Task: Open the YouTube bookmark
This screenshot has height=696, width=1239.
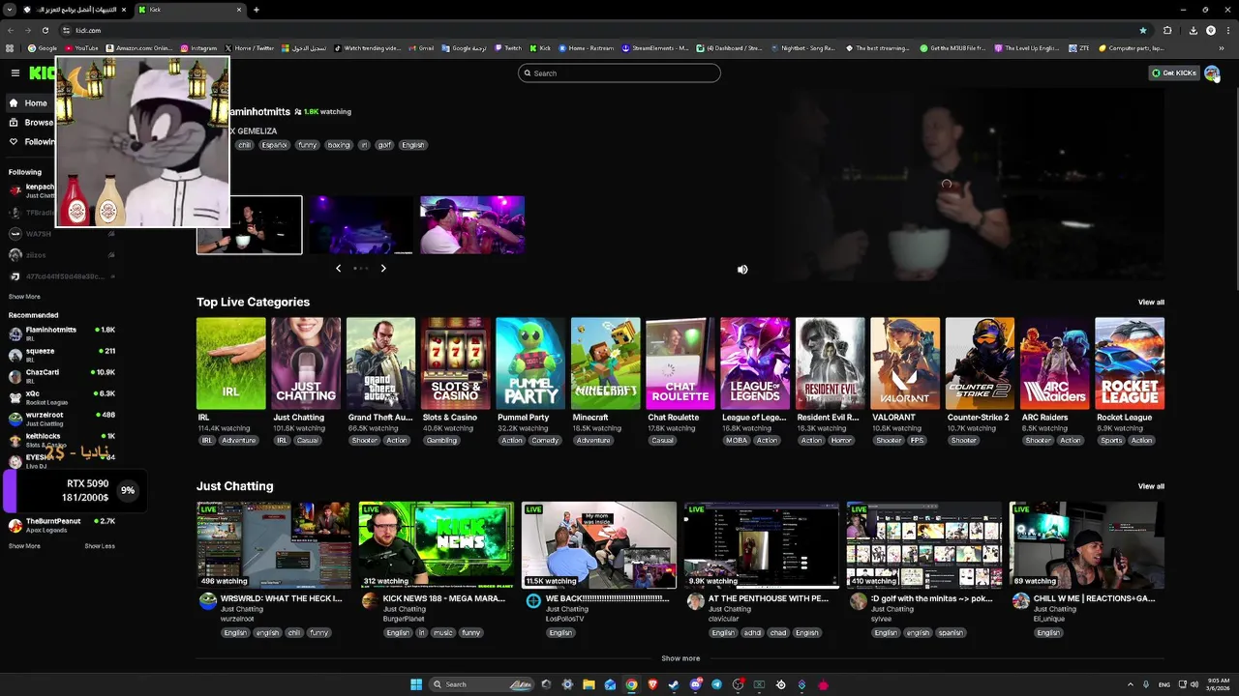Action: point(82,47)
